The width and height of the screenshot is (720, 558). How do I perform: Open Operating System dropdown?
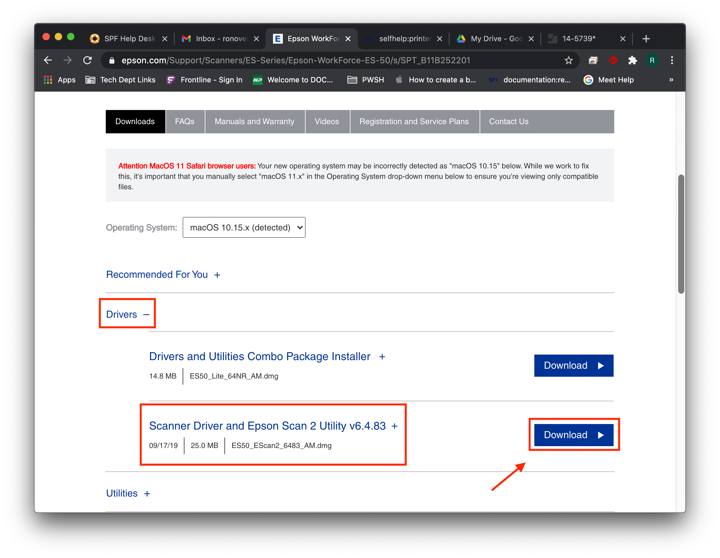coord(244,227)
